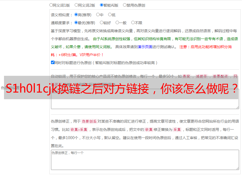242x175 pixels.
Task: Set 语义相似度 to 中
Action: click(x=98, y=15)
